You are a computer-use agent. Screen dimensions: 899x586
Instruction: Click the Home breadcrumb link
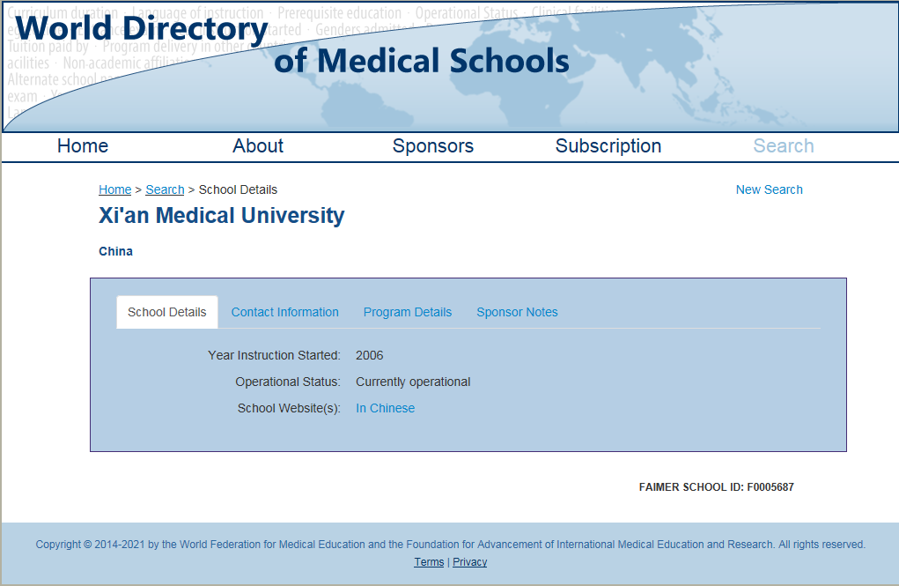[114, 189]
